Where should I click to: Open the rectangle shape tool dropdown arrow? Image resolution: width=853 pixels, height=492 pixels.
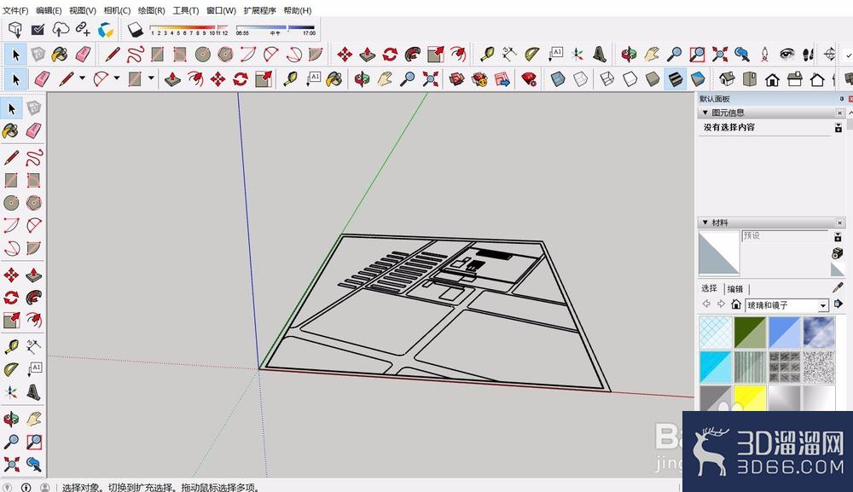pos(151,78)
